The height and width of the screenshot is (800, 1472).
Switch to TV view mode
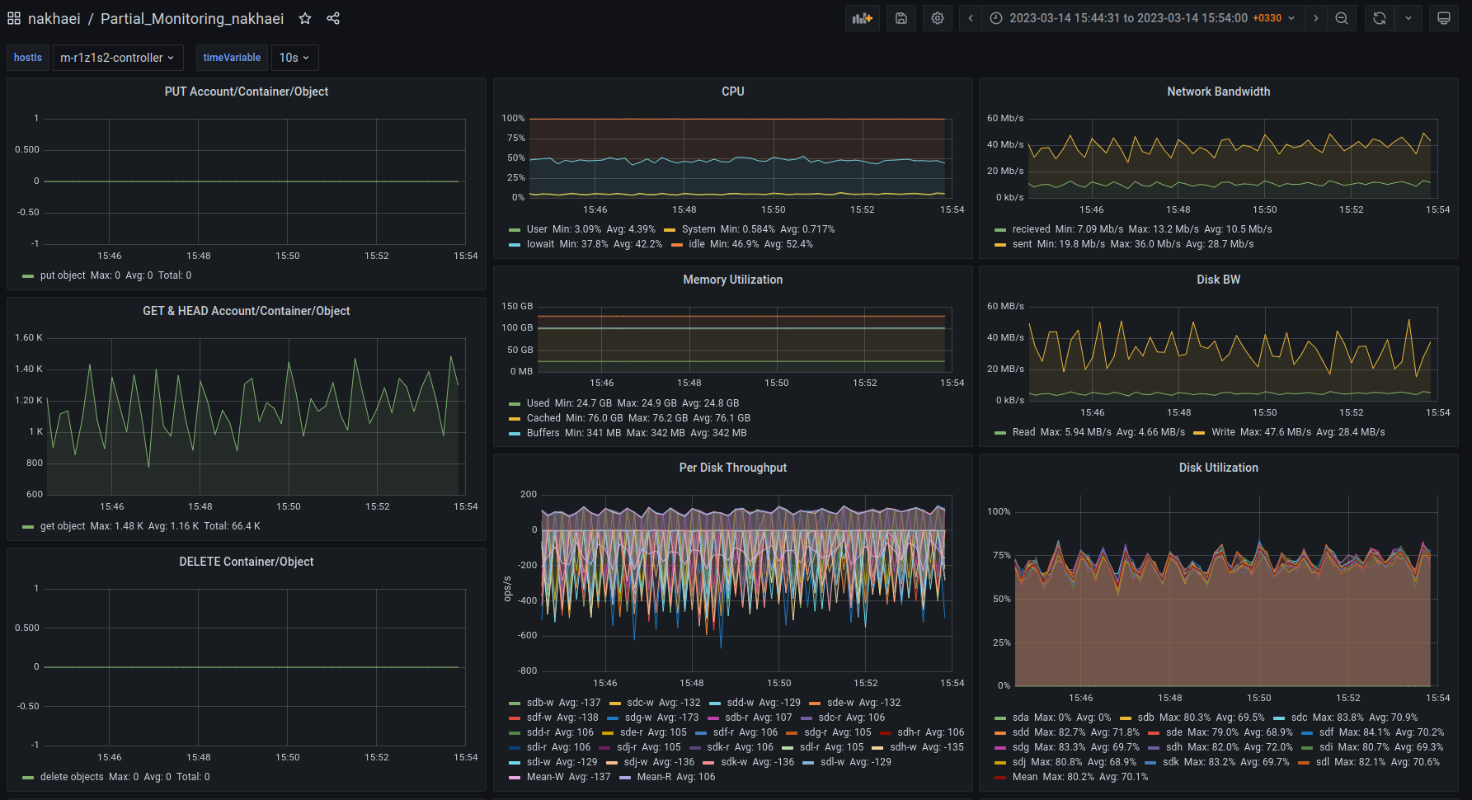click(x=1444, y=18)
